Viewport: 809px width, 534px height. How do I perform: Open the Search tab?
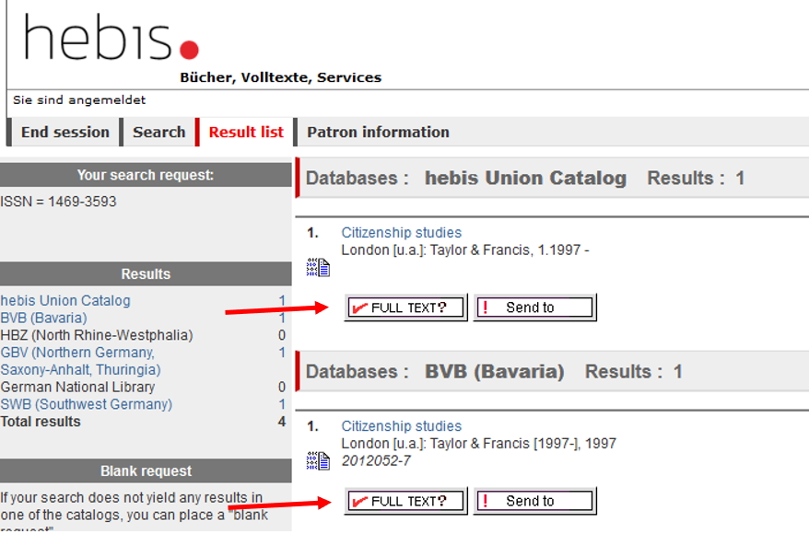(x=158, y=132)
